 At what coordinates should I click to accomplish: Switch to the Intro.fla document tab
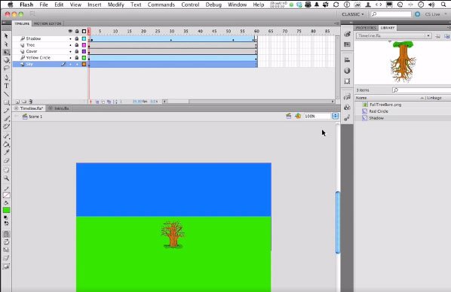tap(59, 108)
